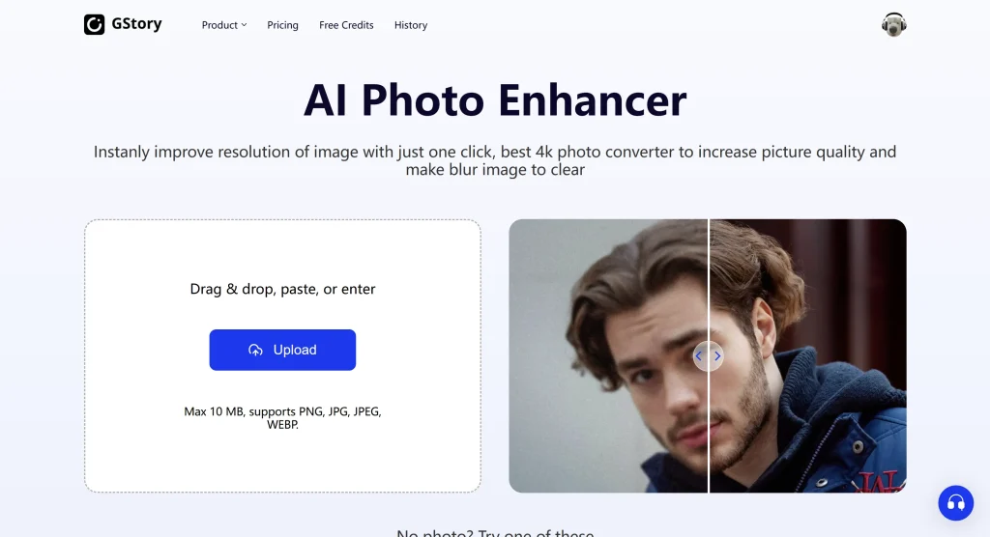Viewport: 990px width, 537px height.
Task: Click the Drag & drop, paste, or enter text
Action: (x=282, y=289)
